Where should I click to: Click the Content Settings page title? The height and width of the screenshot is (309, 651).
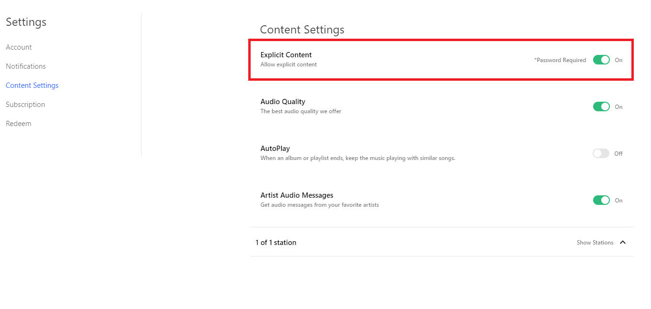[302, 30]
